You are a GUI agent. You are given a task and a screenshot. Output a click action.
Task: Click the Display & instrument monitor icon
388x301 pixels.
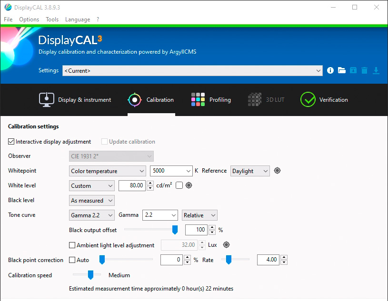click(x=47, y=99)
